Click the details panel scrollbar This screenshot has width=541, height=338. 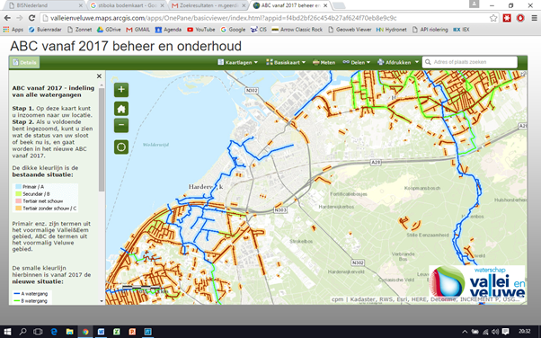pyautogui.click(x=102, y=140)
